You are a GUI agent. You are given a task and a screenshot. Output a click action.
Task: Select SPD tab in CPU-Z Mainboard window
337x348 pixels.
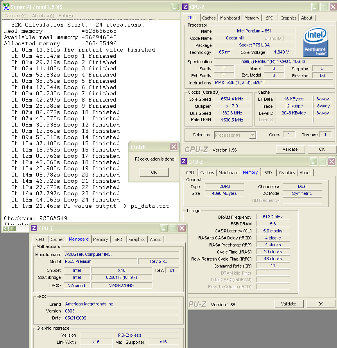(x=118, y=239)
